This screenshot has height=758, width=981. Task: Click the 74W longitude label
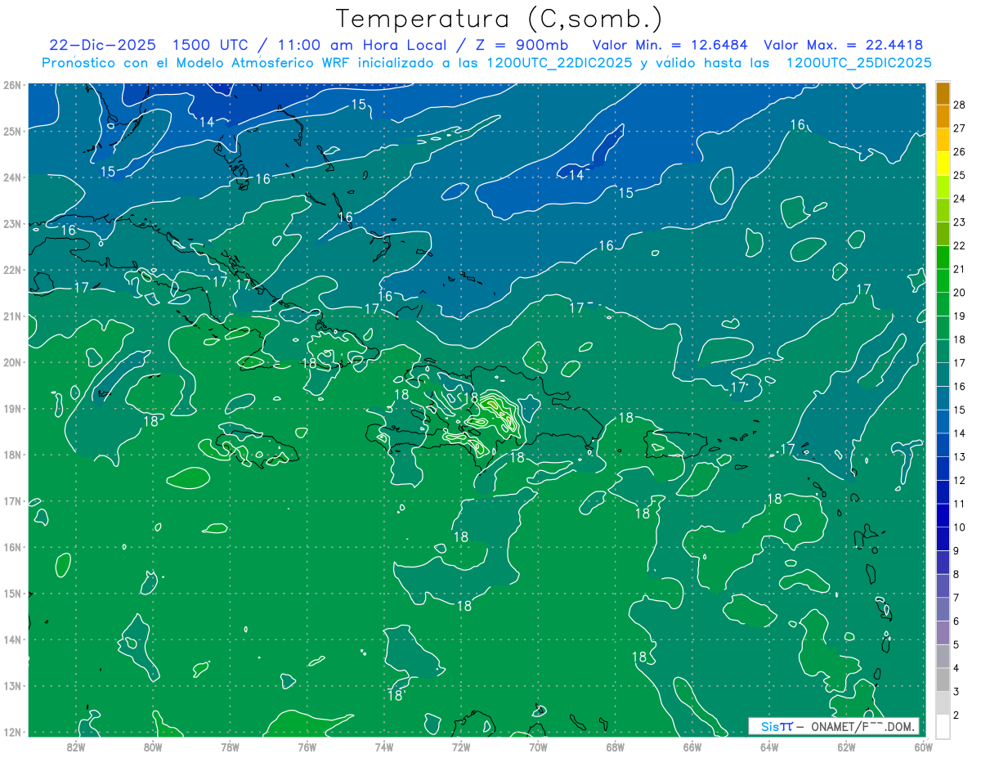coord(384,746)
